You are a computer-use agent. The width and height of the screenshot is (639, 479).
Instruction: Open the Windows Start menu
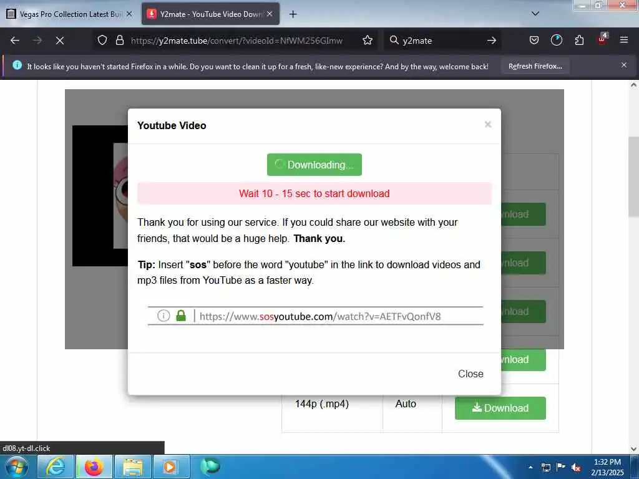tap(16, 467)
